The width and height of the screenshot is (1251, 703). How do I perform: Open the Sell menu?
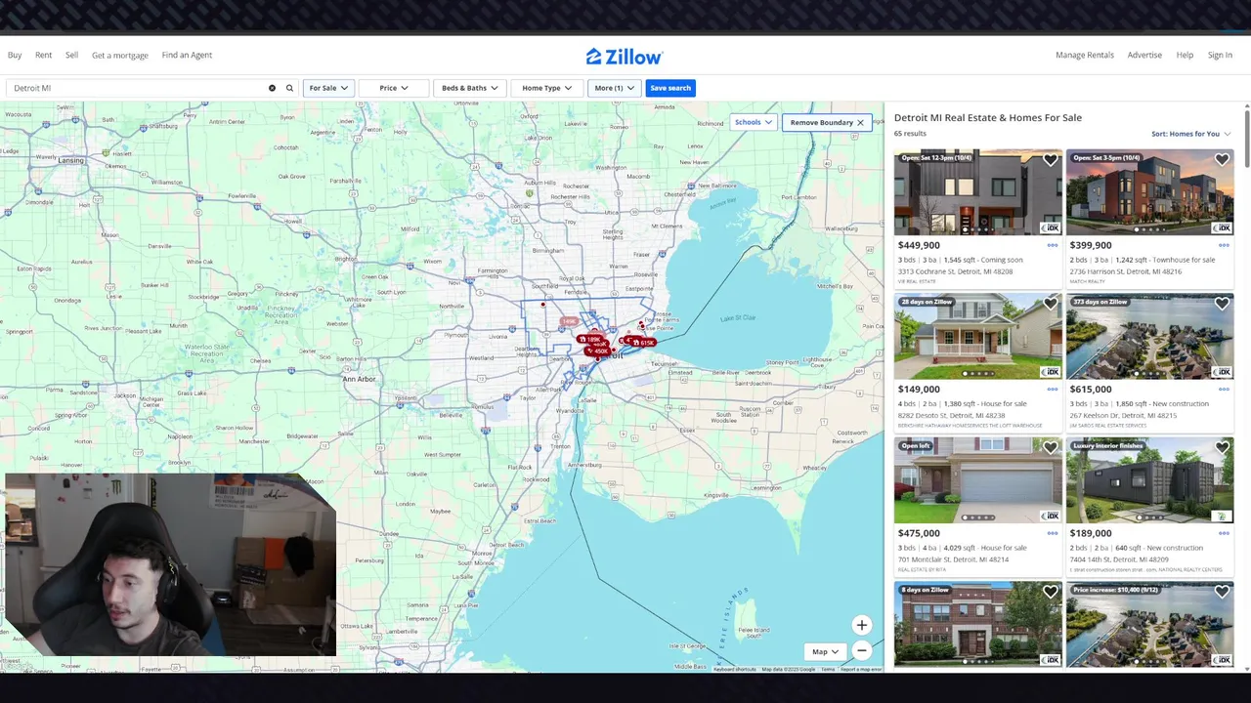click(x=71, y=55)
